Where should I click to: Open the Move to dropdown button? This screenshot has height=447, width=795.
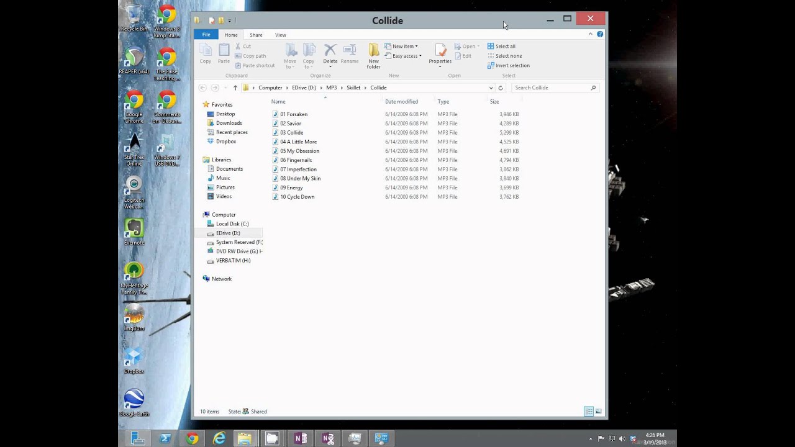click(290, 56)
